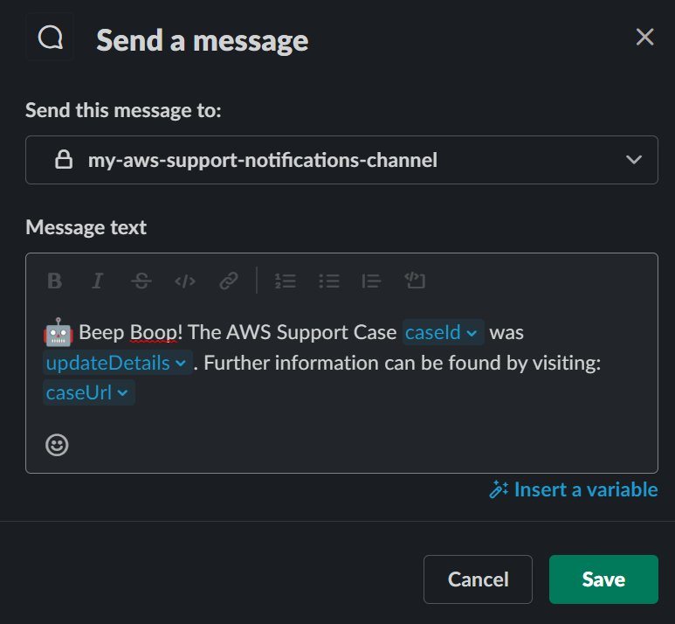
Task: Close the Send a message dialog
Action: [644, 37]
